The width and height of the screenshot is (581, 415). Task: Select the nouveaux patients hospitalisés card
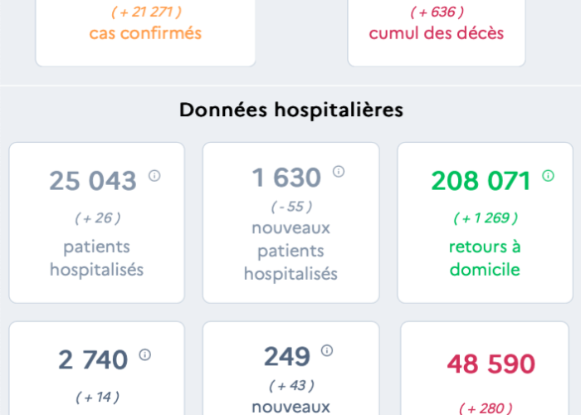pyautogui.click(x=290, y=222)
